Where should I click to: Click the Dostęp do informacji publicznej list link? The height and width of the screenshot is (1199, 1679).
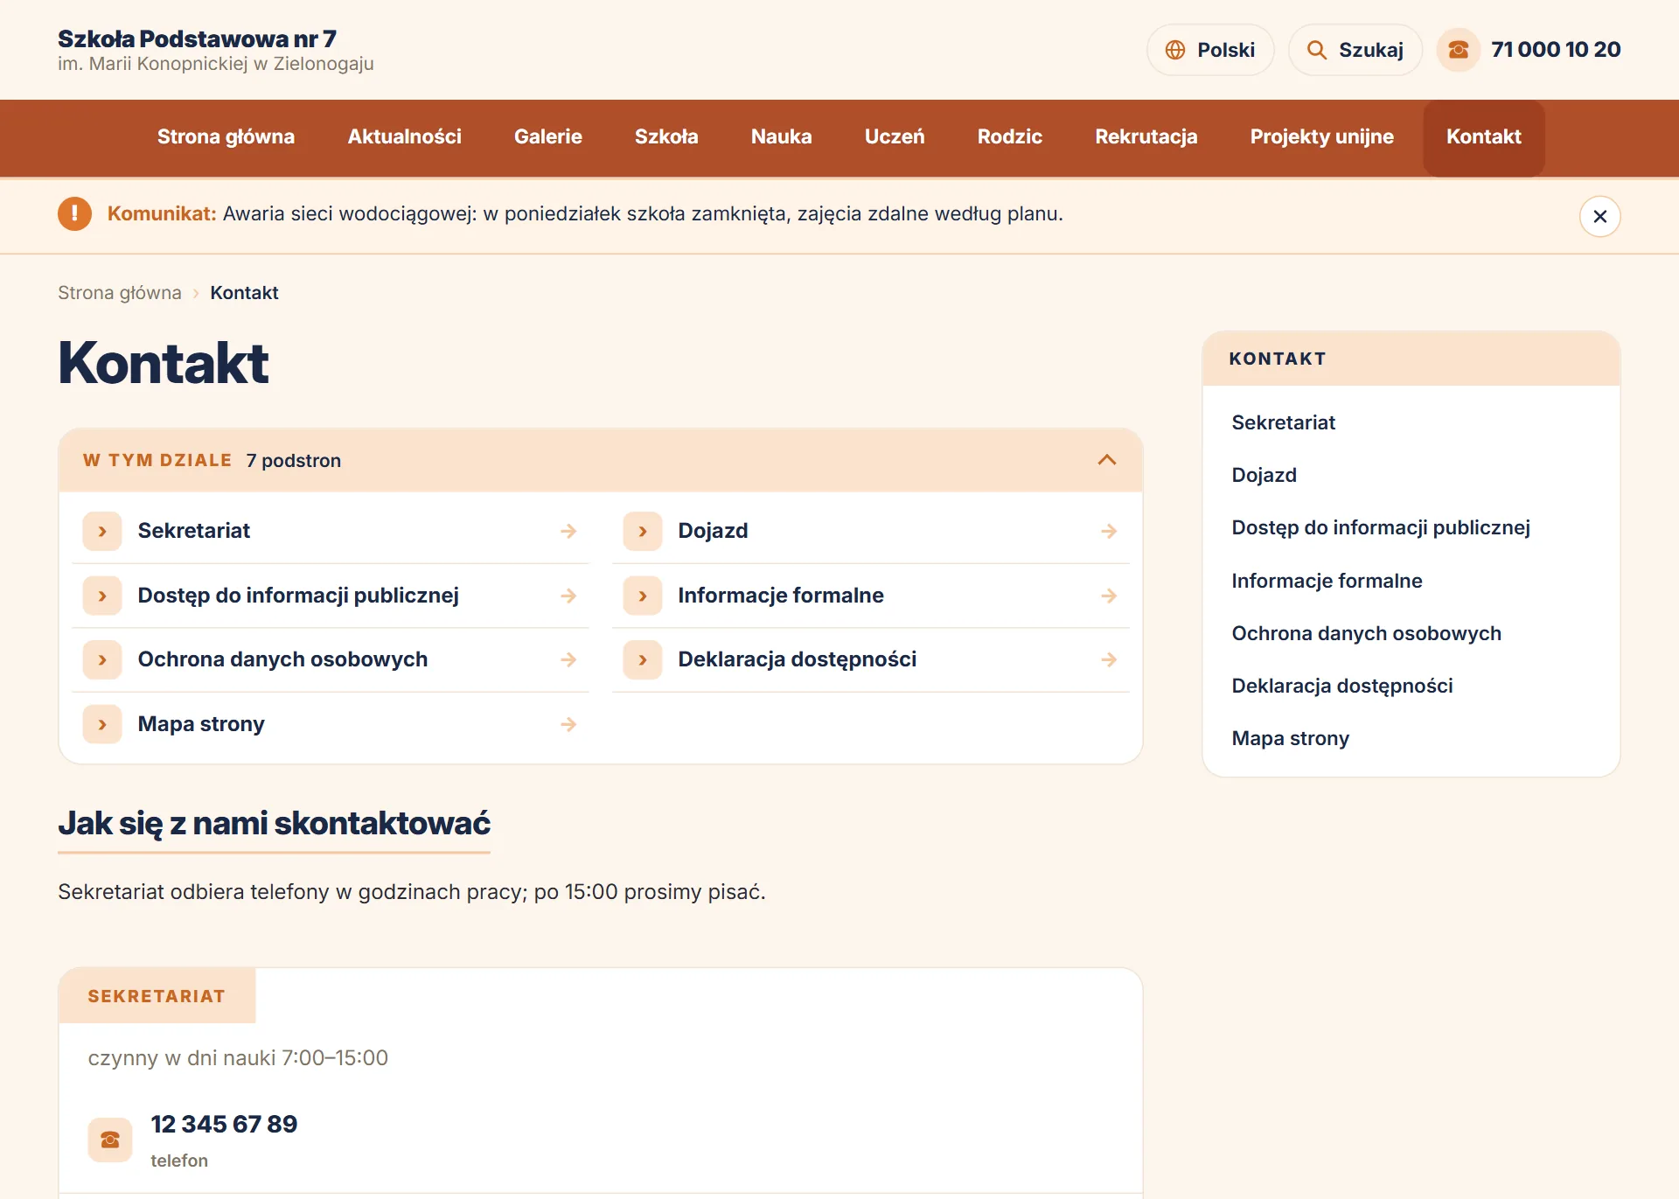click(331, 596)
